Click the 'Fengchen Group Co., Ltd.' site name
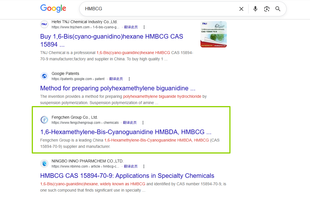The image size is (310, 197). 75,117
